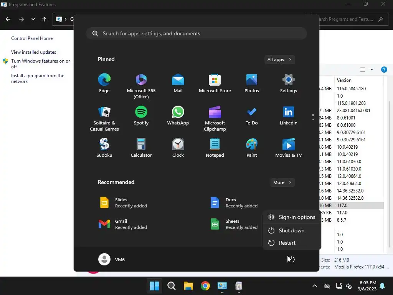Launch Microsoft Clipchamp
393x295 pixels.
coord(215,119)
